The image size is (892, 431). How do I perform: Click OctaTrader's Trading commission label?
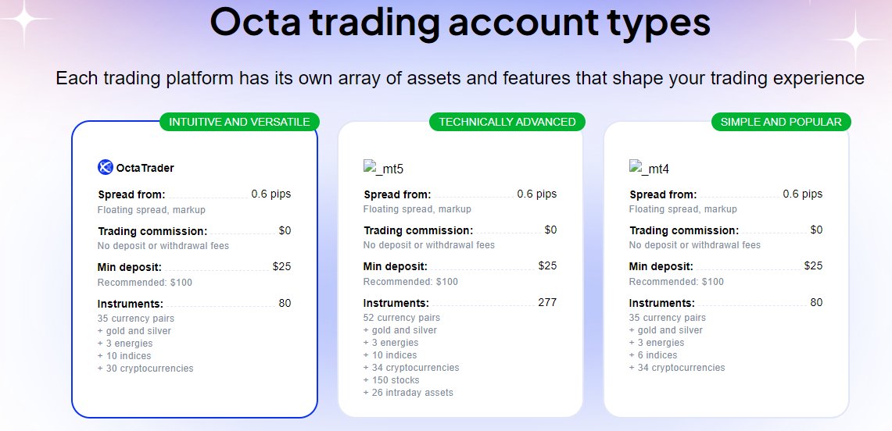pos(152,231)
